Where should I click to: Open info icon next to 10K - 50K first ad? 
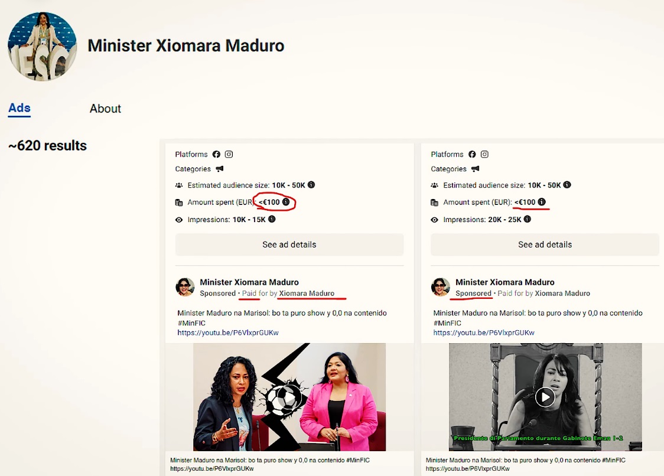click(x=311, y=185)
